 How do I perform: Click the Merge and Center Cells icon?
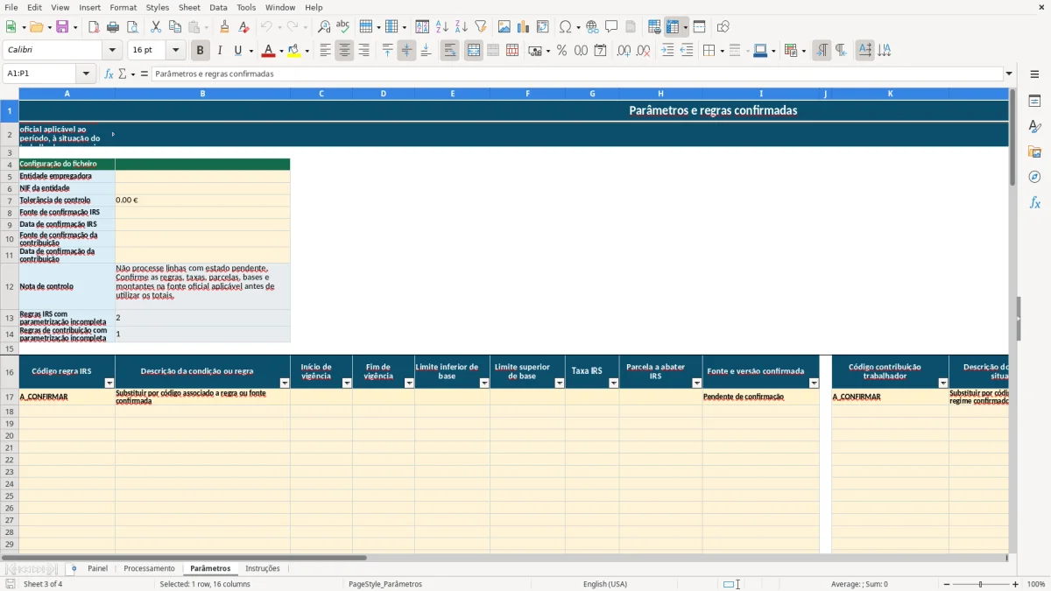[474, 51]
